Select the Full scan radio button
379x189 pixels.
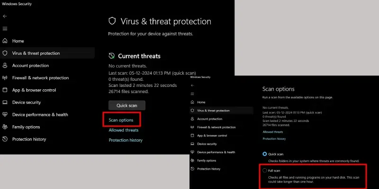click(x=264, y=170)
